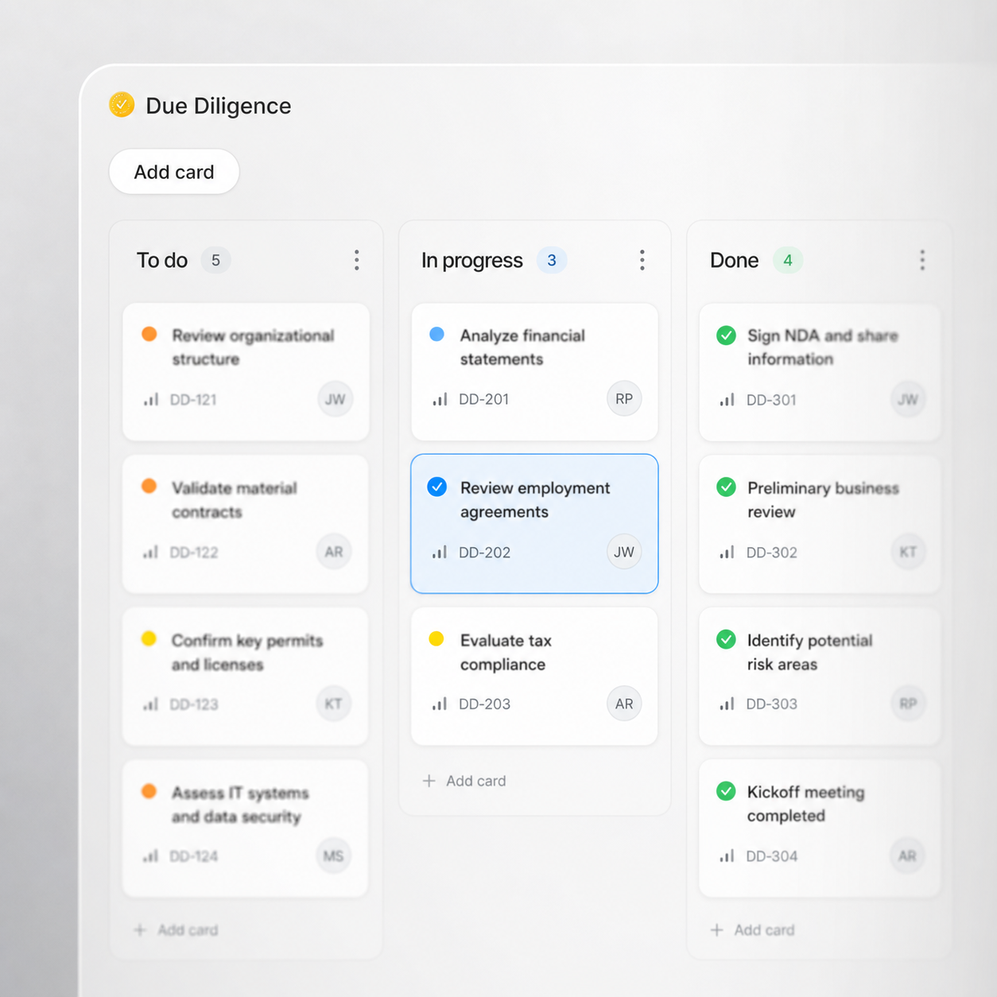Click AR avatar on the DD-304 card
Image resolution: width=997 pixels, height=997 pixels.
pyautogui.click(x=908, y=855)
